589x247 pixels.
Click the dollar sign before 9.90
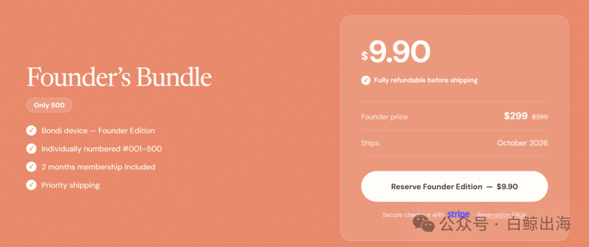point(364,56)
